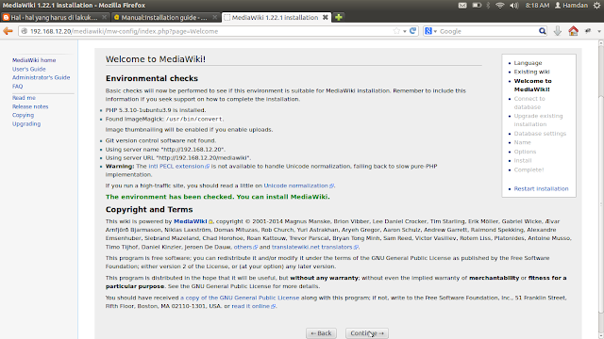Open MediaWiki home sidebar link
The height and width of the screenshot is (339, 604).
tap(34, 60)
